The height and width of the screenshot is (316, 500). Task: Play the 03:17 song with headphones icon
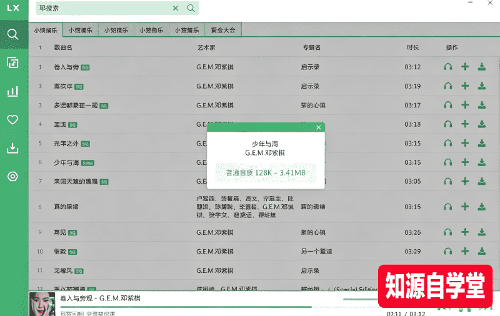click(x=448, y=105)
